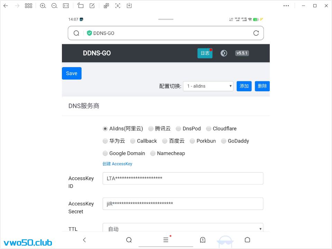
Task: Click the battery status icon
Action: 256,19
